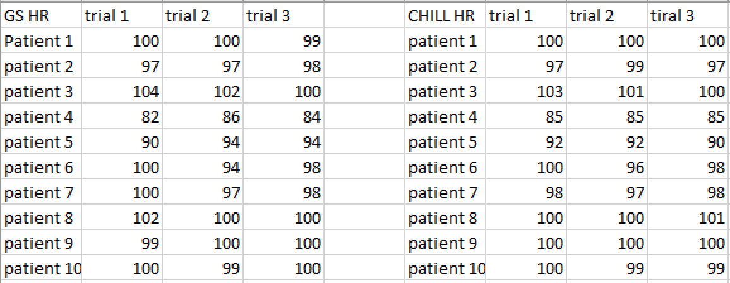Select "trial 2" header in GS HR table
This screenshot has width=730, height=283.
pos(203,16)
